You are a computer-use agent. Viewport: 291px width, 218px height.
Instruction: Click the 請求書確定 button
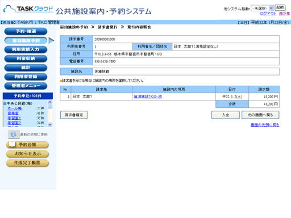click(74, 115)
